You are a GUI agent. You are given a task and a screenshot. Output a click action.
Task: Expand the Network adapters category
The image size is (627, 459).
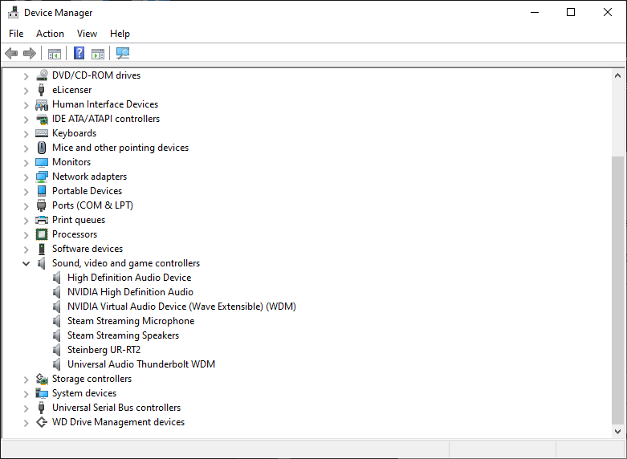point(26,177)
